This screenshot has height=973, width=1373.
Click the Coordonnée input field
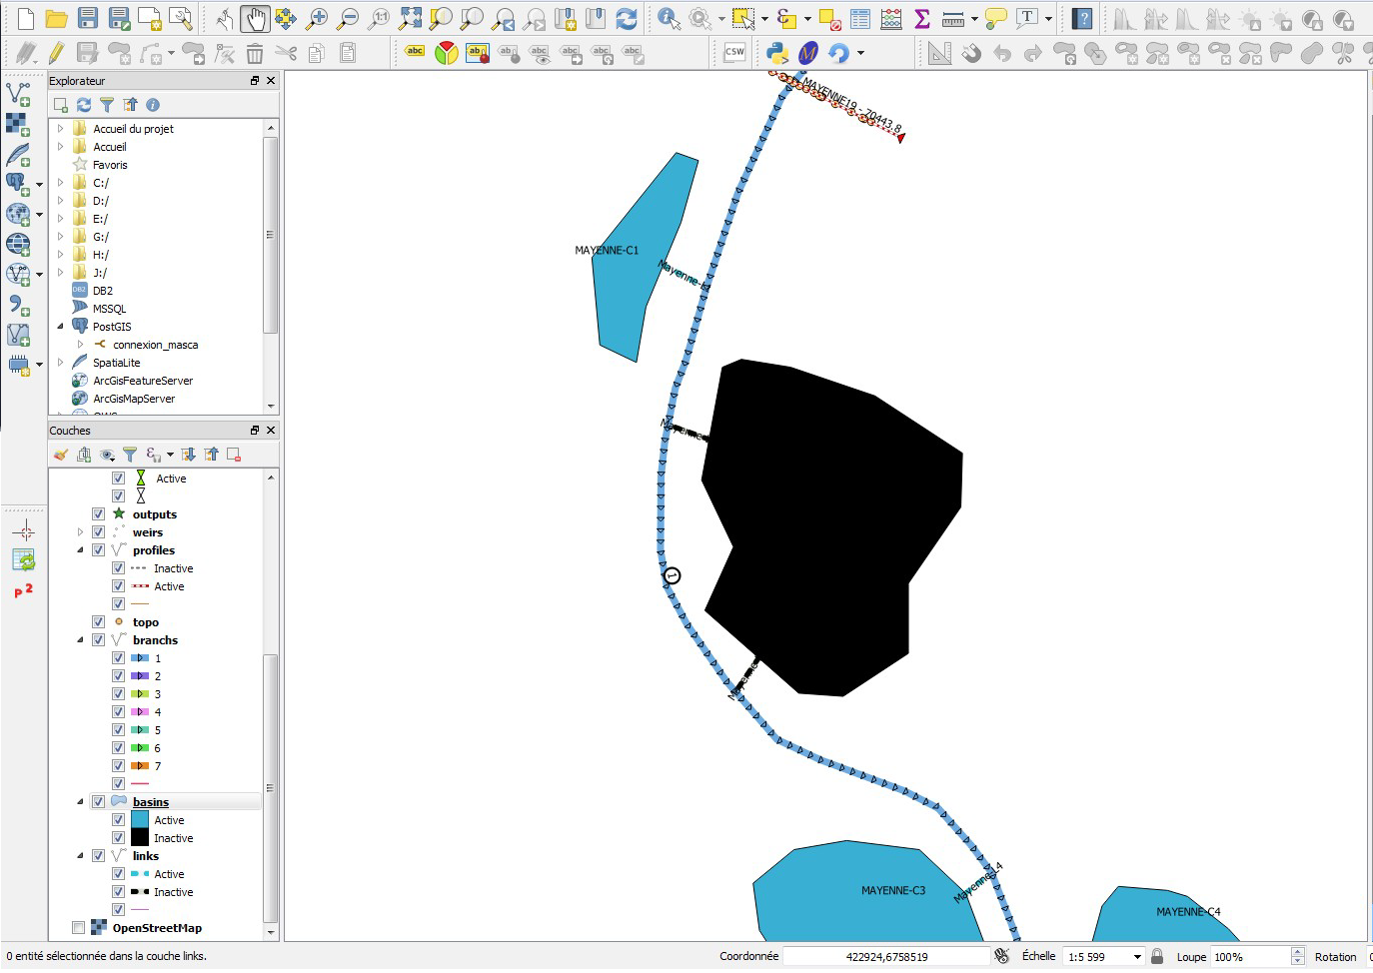point(885,957)
